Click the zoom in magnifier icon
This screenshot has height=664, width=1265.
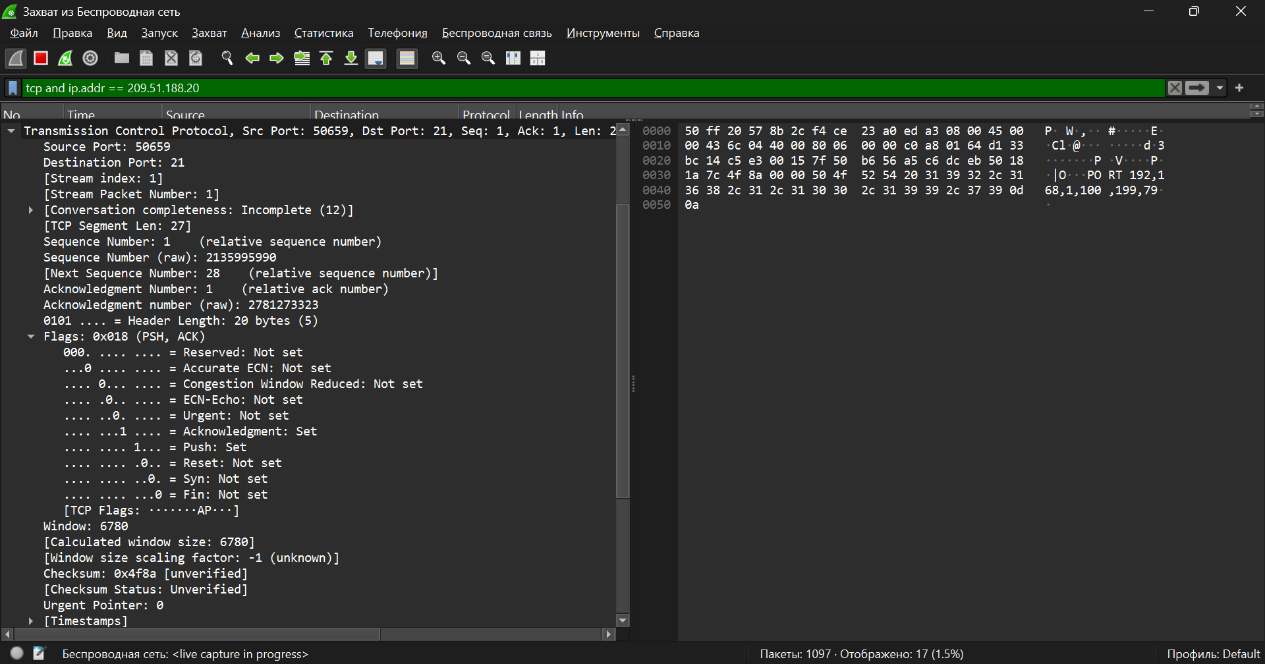point(439,59)
